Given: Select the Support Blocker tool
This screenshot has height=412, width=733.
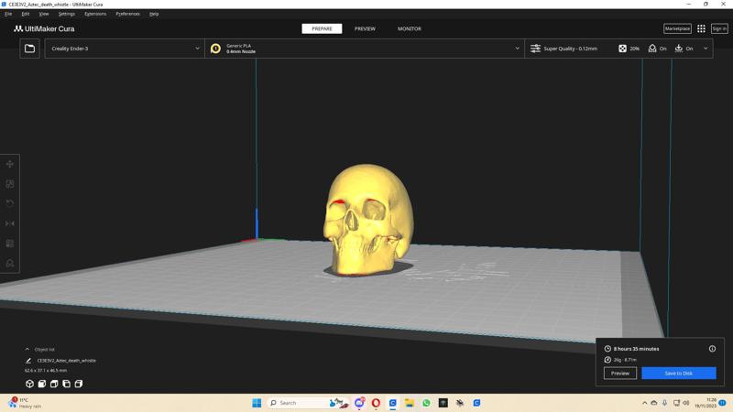Looking at the screenshot, I should click(10, 264).
